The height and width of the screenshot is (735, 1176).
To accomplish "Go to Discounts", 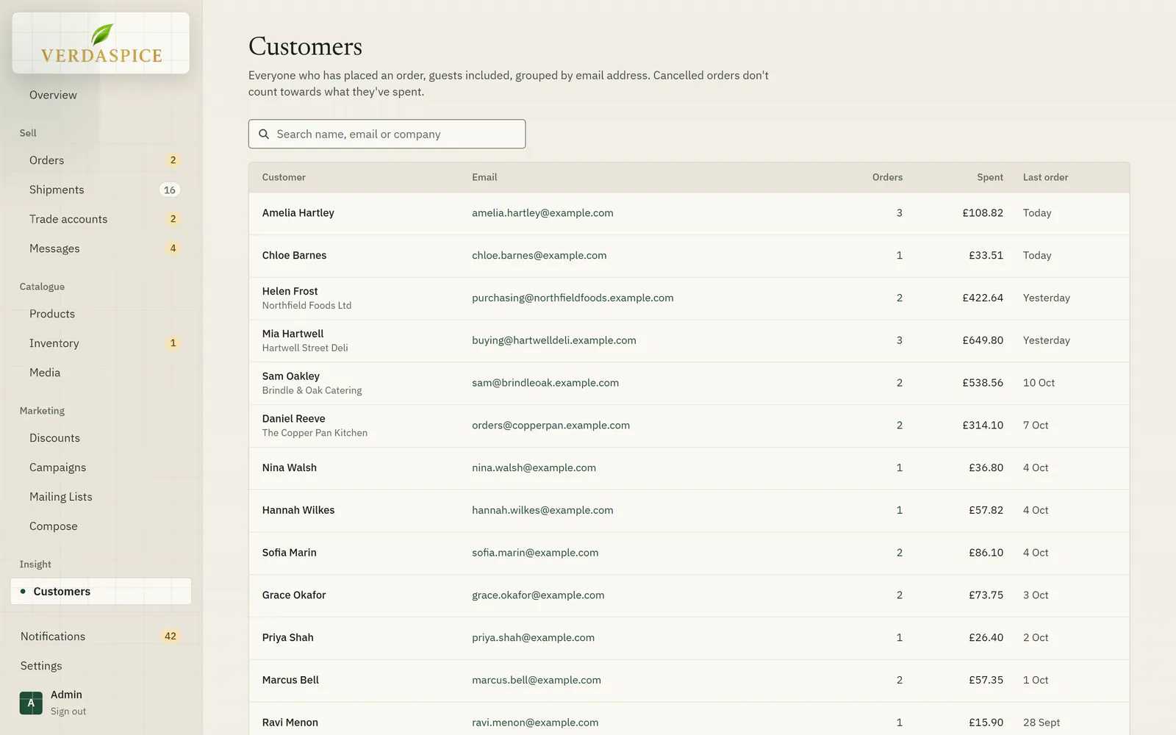I will coord(101,438).
